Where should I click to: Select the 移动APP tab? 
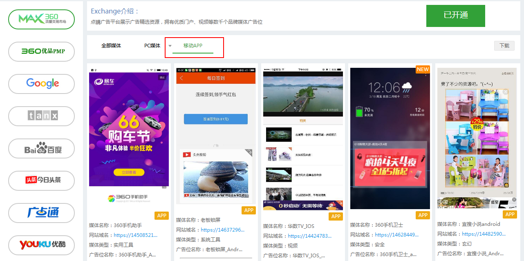(193, 46)
